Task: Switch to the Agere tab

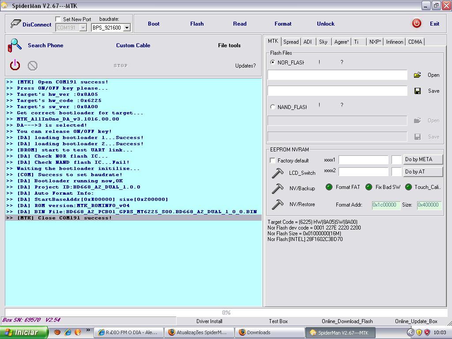Action: (x=341, y=42)
